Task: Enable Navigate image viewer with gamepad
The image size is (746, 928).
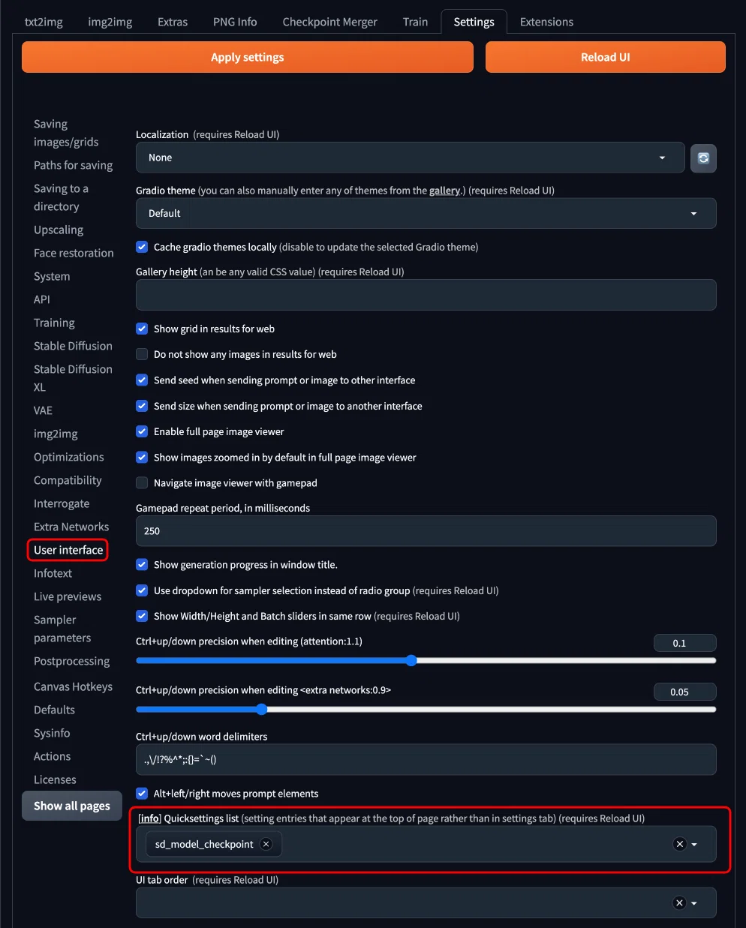Action: coord(142,483)
